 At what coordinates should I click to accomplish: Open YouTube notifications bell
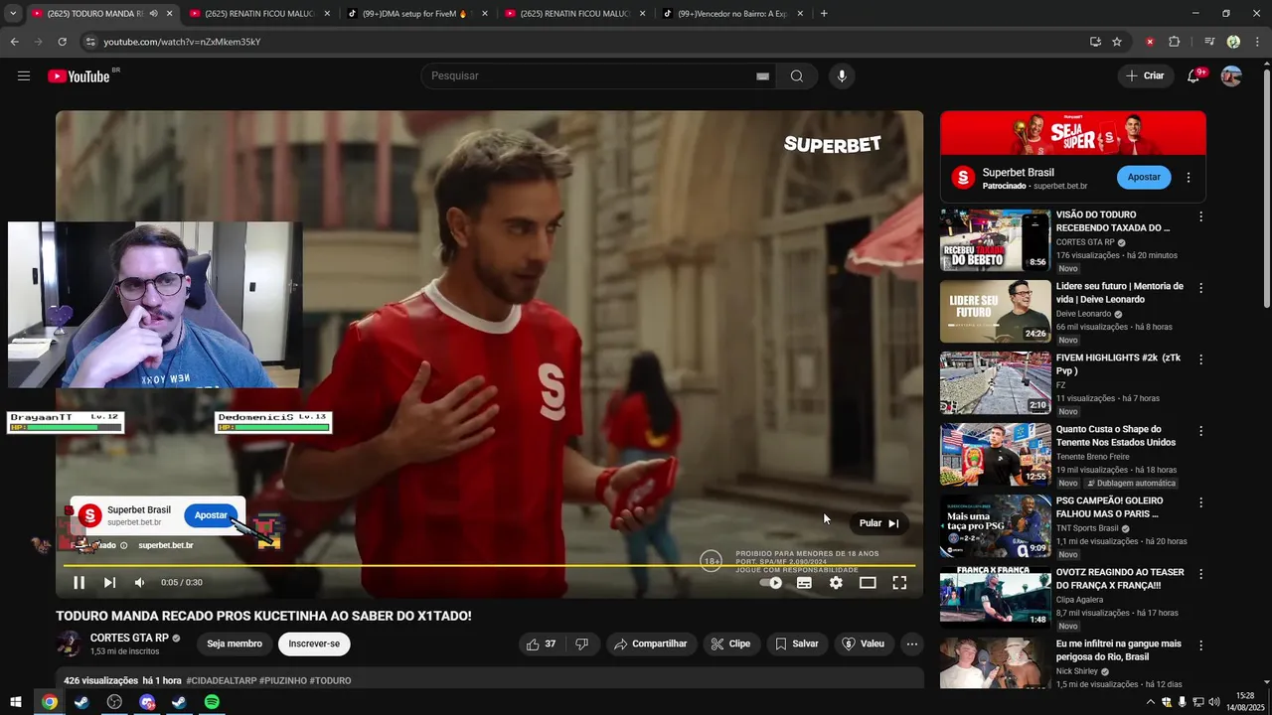[1193, 76]
